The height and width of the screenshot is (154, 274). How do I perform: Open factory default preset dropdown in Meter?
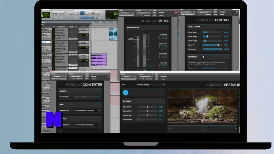(x=143, y=13)
